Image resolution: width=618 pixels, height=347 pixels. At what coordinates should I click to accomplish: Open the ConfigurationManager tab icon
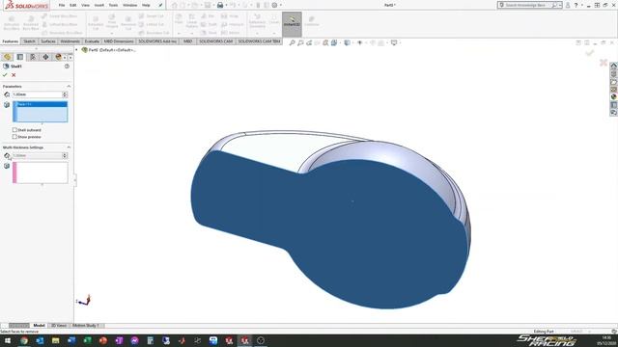click(33, 57)
